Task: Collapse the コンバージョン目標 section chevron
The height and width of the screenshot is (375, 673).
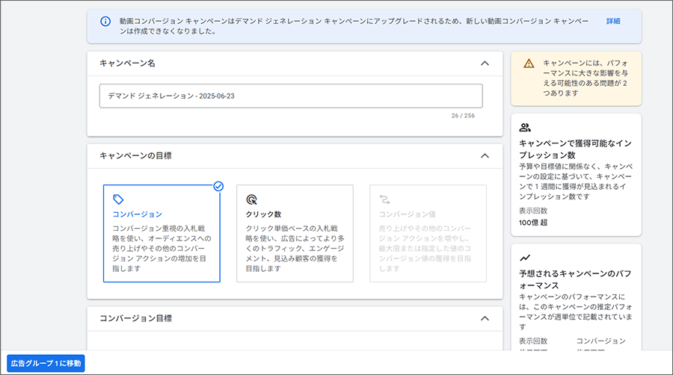Action: (485, 318)
